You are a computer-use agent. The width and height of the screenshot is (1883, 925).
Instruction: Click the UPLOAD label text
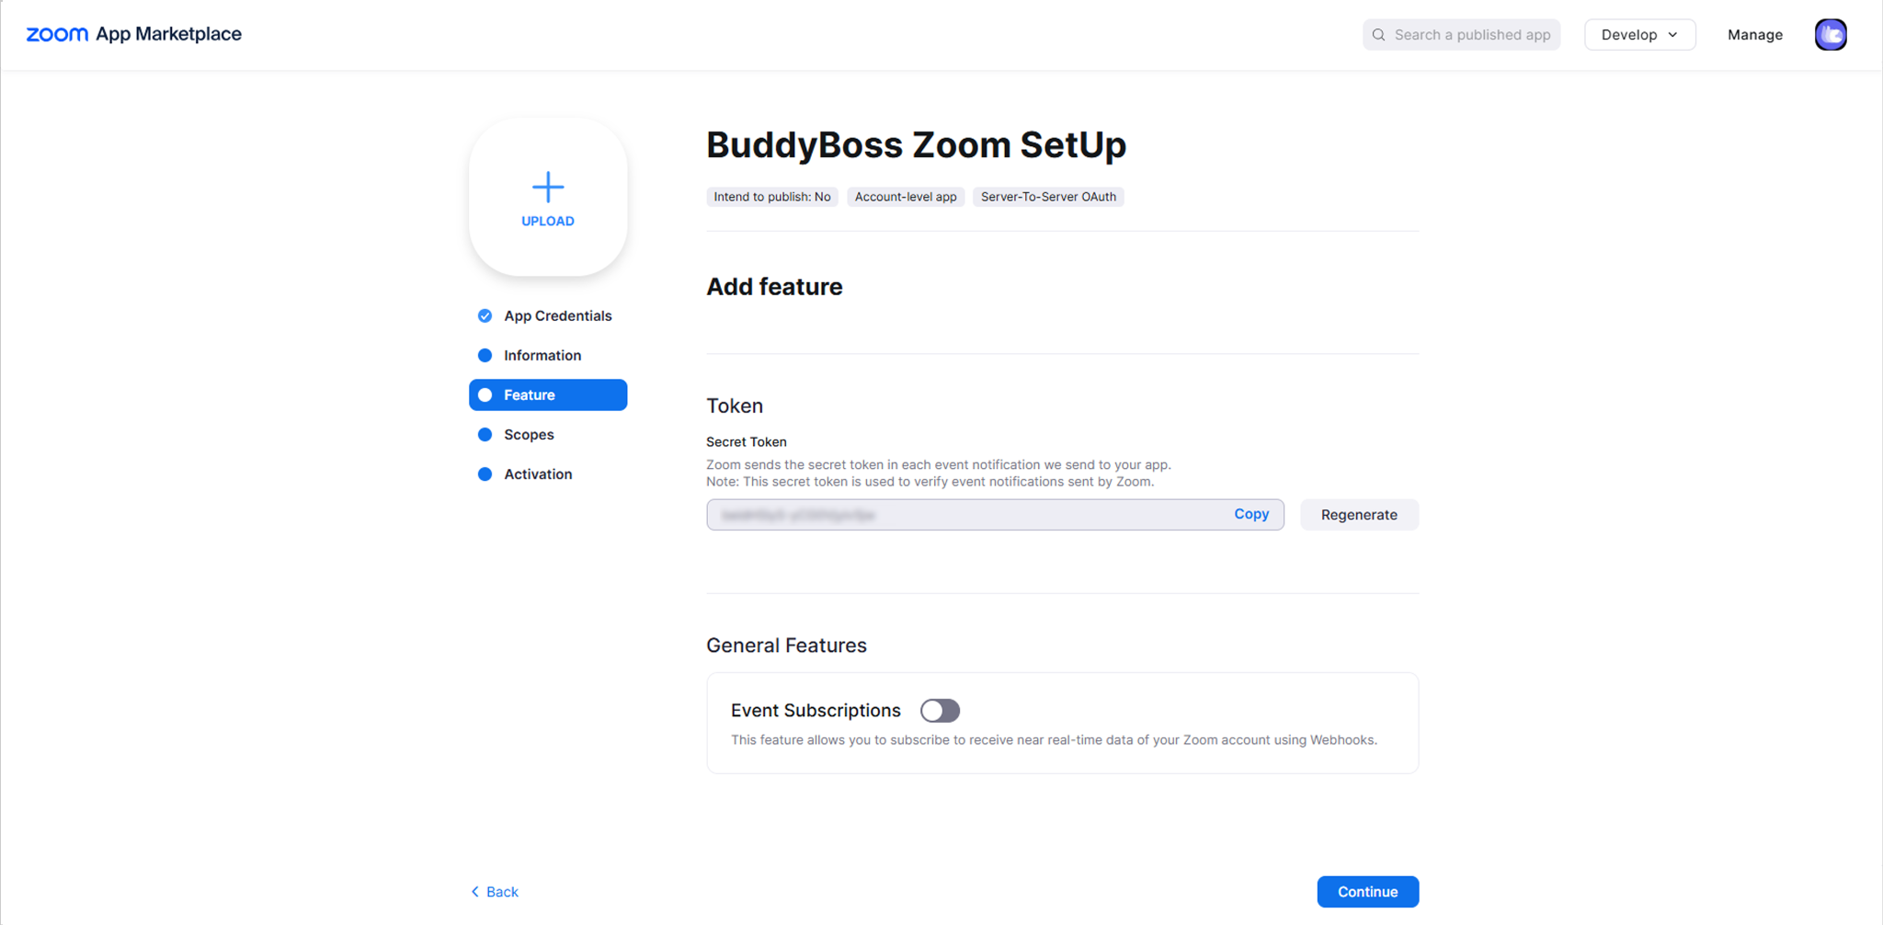coord(548,222)
